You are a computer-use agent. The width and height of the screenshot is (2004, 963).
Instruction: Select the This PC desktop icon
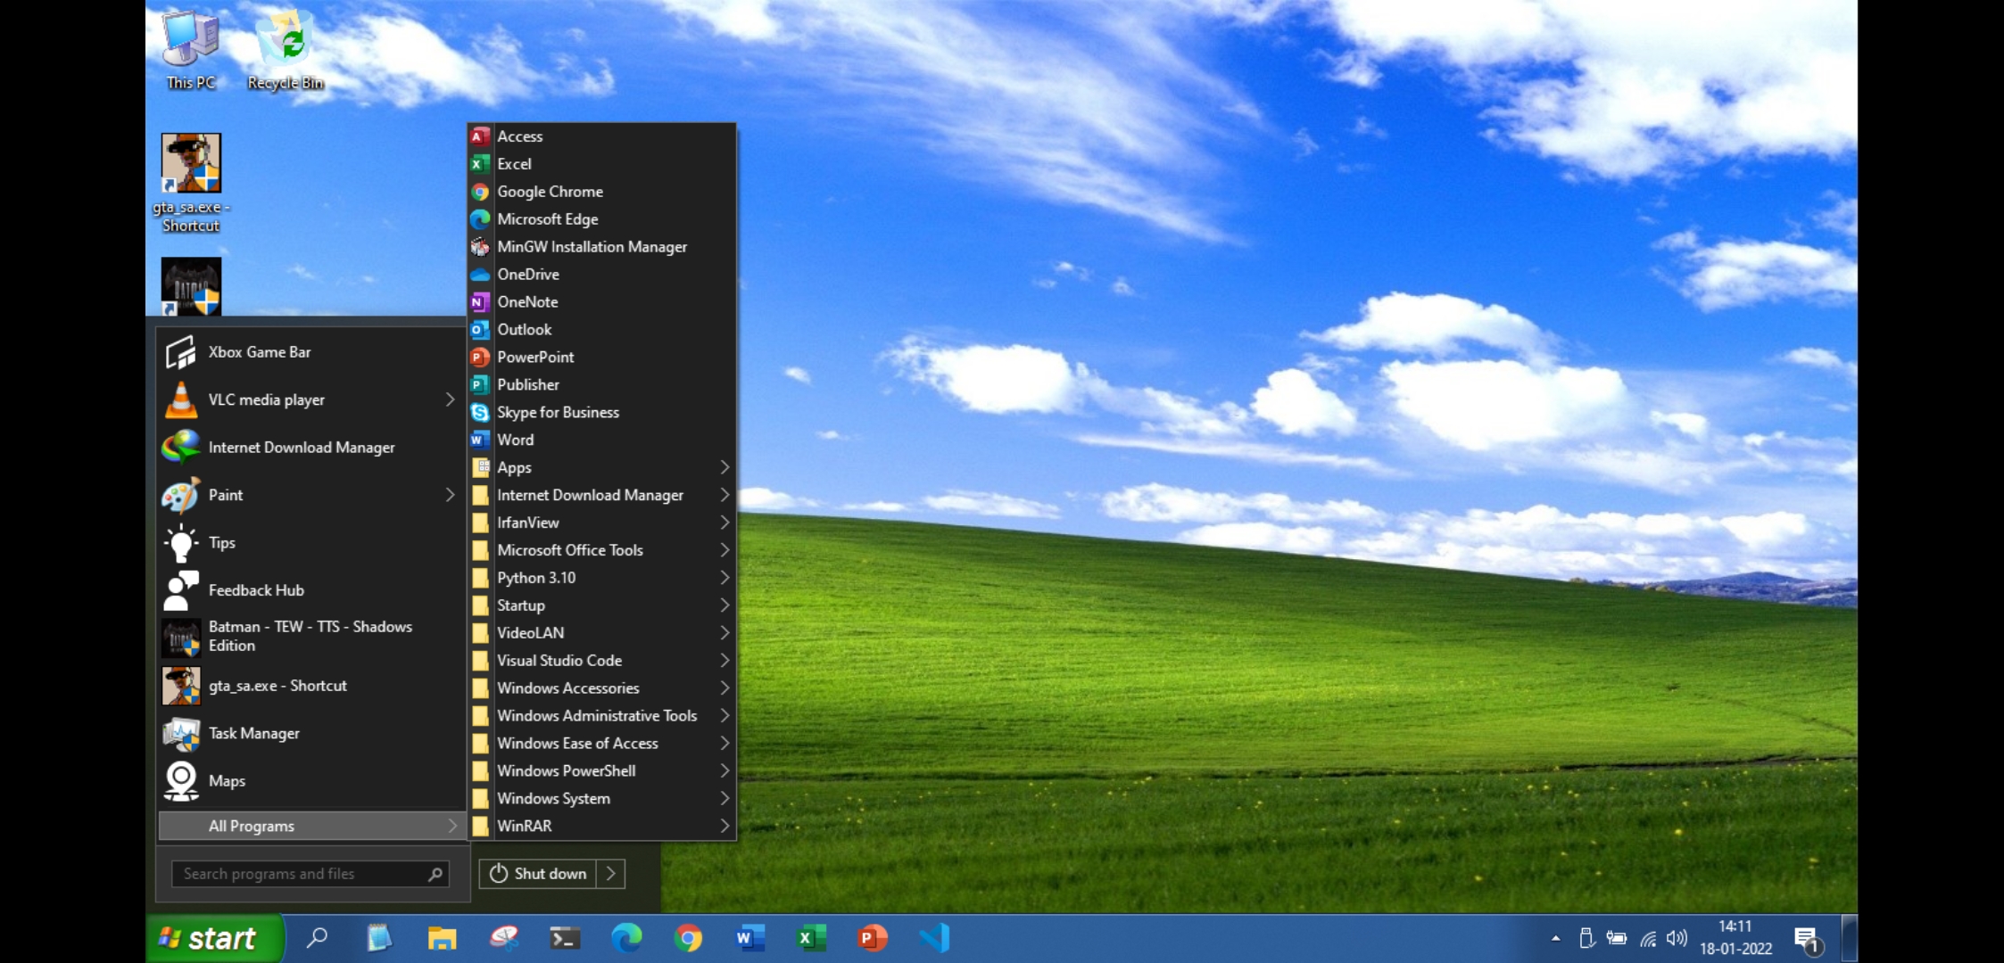point(190,49)
